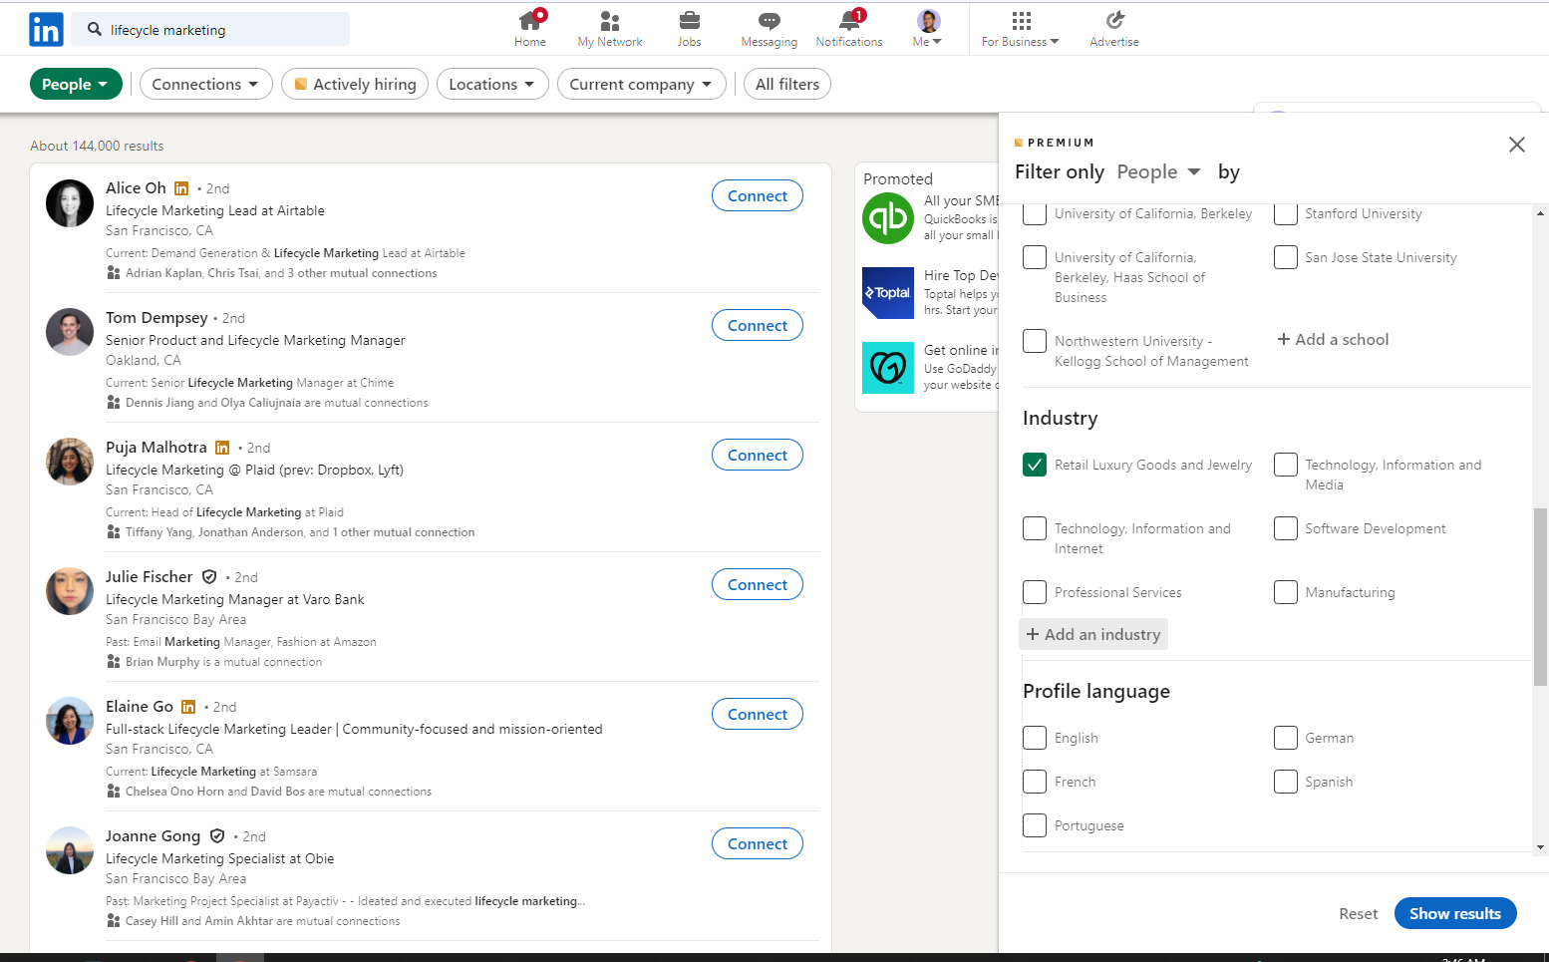Viewport: 1549px width, 962px height.
Task: Check the German profile language
Action: [x=1286, y=738]
